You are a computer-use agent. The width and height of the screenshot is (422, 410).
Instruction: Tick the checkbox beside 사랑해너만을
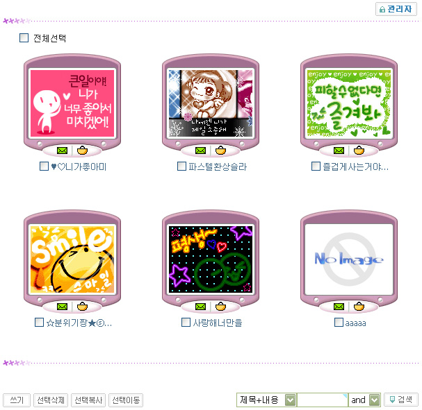pos(186,322)
